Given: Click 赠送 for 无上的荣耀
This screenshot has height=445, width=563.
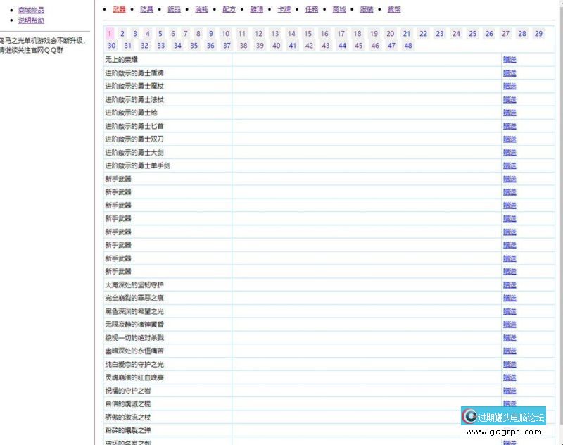Looking at the screenshot, I should click(510, 60).
